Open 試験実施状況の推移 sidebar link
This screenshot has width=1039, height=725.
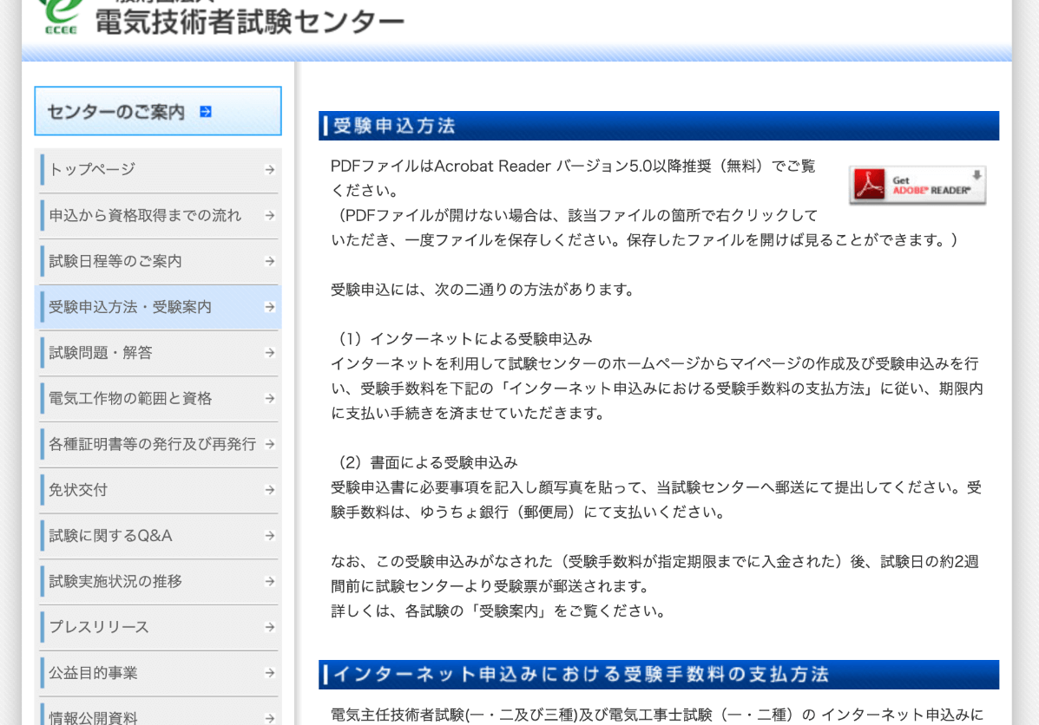tap(159, 581)
